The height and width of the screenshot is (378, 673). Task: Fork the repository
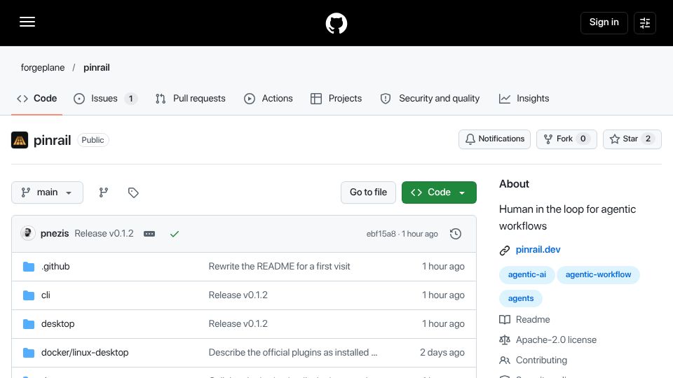tap(566, 139)
